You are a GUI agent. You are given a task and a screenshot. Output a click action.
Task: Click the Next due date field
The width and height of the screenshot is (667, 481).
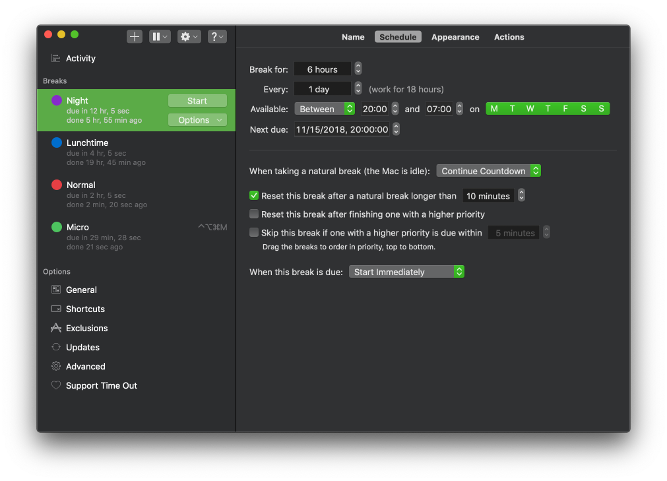[x=342, y=129]
